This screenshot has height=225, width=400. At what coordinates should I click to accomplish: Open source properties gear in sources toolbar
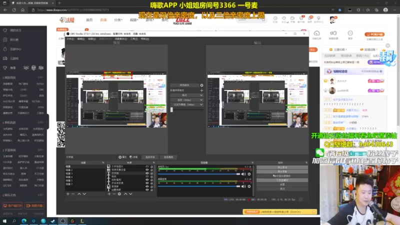(119, 194)
